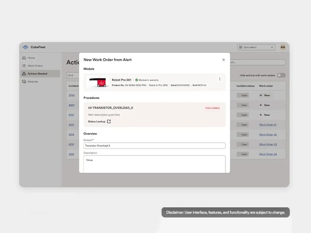This screenshot has width=311, height=233.
Task: Close the New Work Order from Alert dialog
Action: (x=223, y=60)
